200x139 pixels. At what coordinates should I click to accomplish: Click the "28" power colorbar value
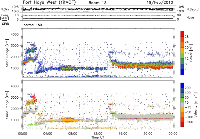186,37
